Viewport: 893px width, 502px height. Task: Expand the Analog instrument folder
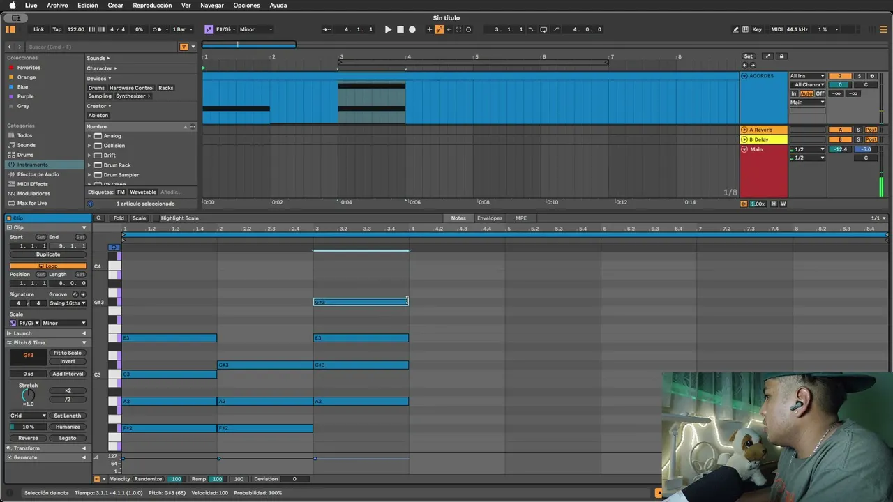[x=89, y=136]
